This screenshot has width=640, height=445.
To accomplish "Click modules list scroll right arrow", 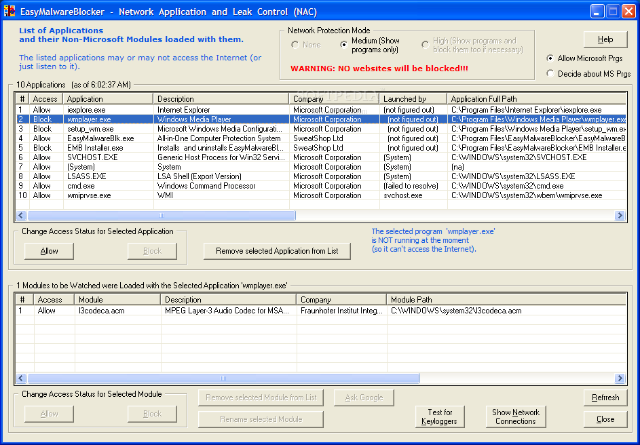I will click(620, 378).
